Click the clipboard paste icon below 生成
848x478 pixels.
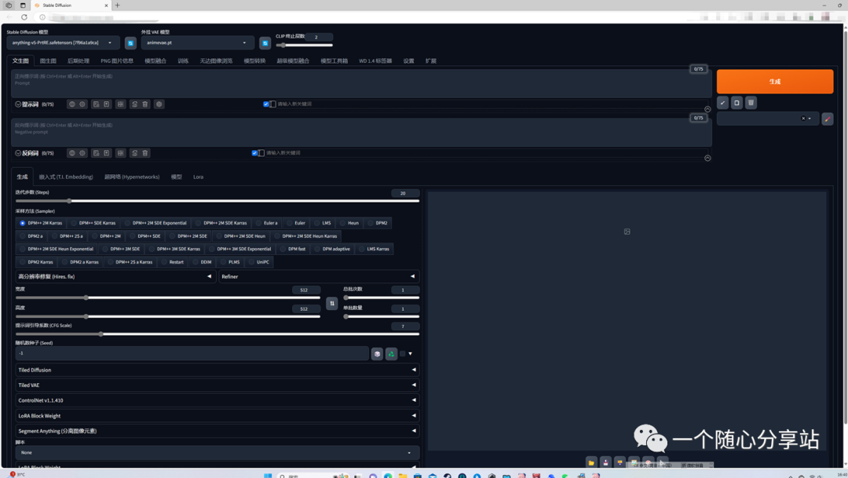(x=737, y=103)
